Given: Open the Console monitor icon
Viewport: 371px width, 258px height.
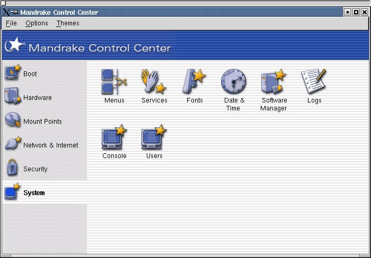Looking at the screenshot, I should 114,137.
